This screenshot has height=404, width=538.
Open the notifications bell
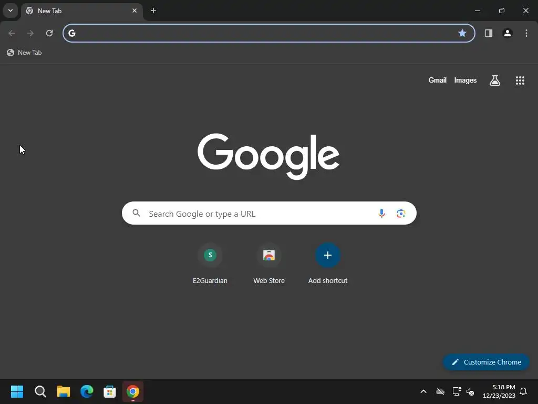(523, 391)
